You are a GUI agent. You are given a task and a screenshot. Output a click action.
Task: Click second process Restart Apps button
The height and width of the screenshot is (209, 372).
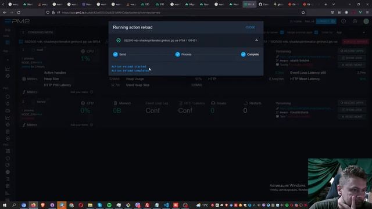click(352, 103)
